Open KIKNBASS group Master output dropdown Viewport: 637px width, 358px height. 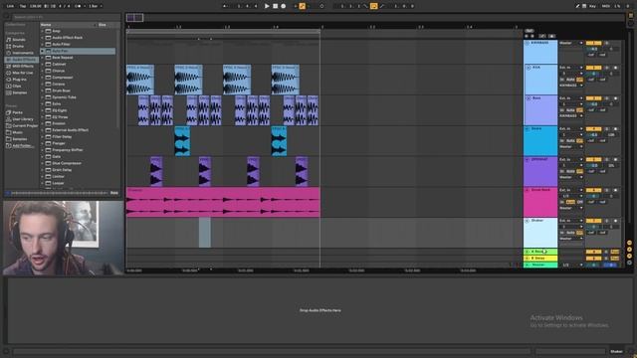point(571,43)
